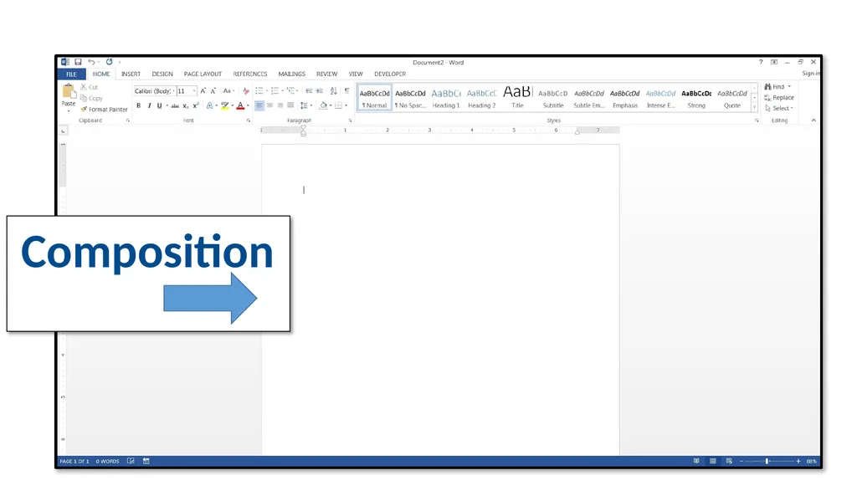Click the Decrease Indent icon
Image resolution: width=857 pixels, height=481 pixels.
tap(310, 91)
